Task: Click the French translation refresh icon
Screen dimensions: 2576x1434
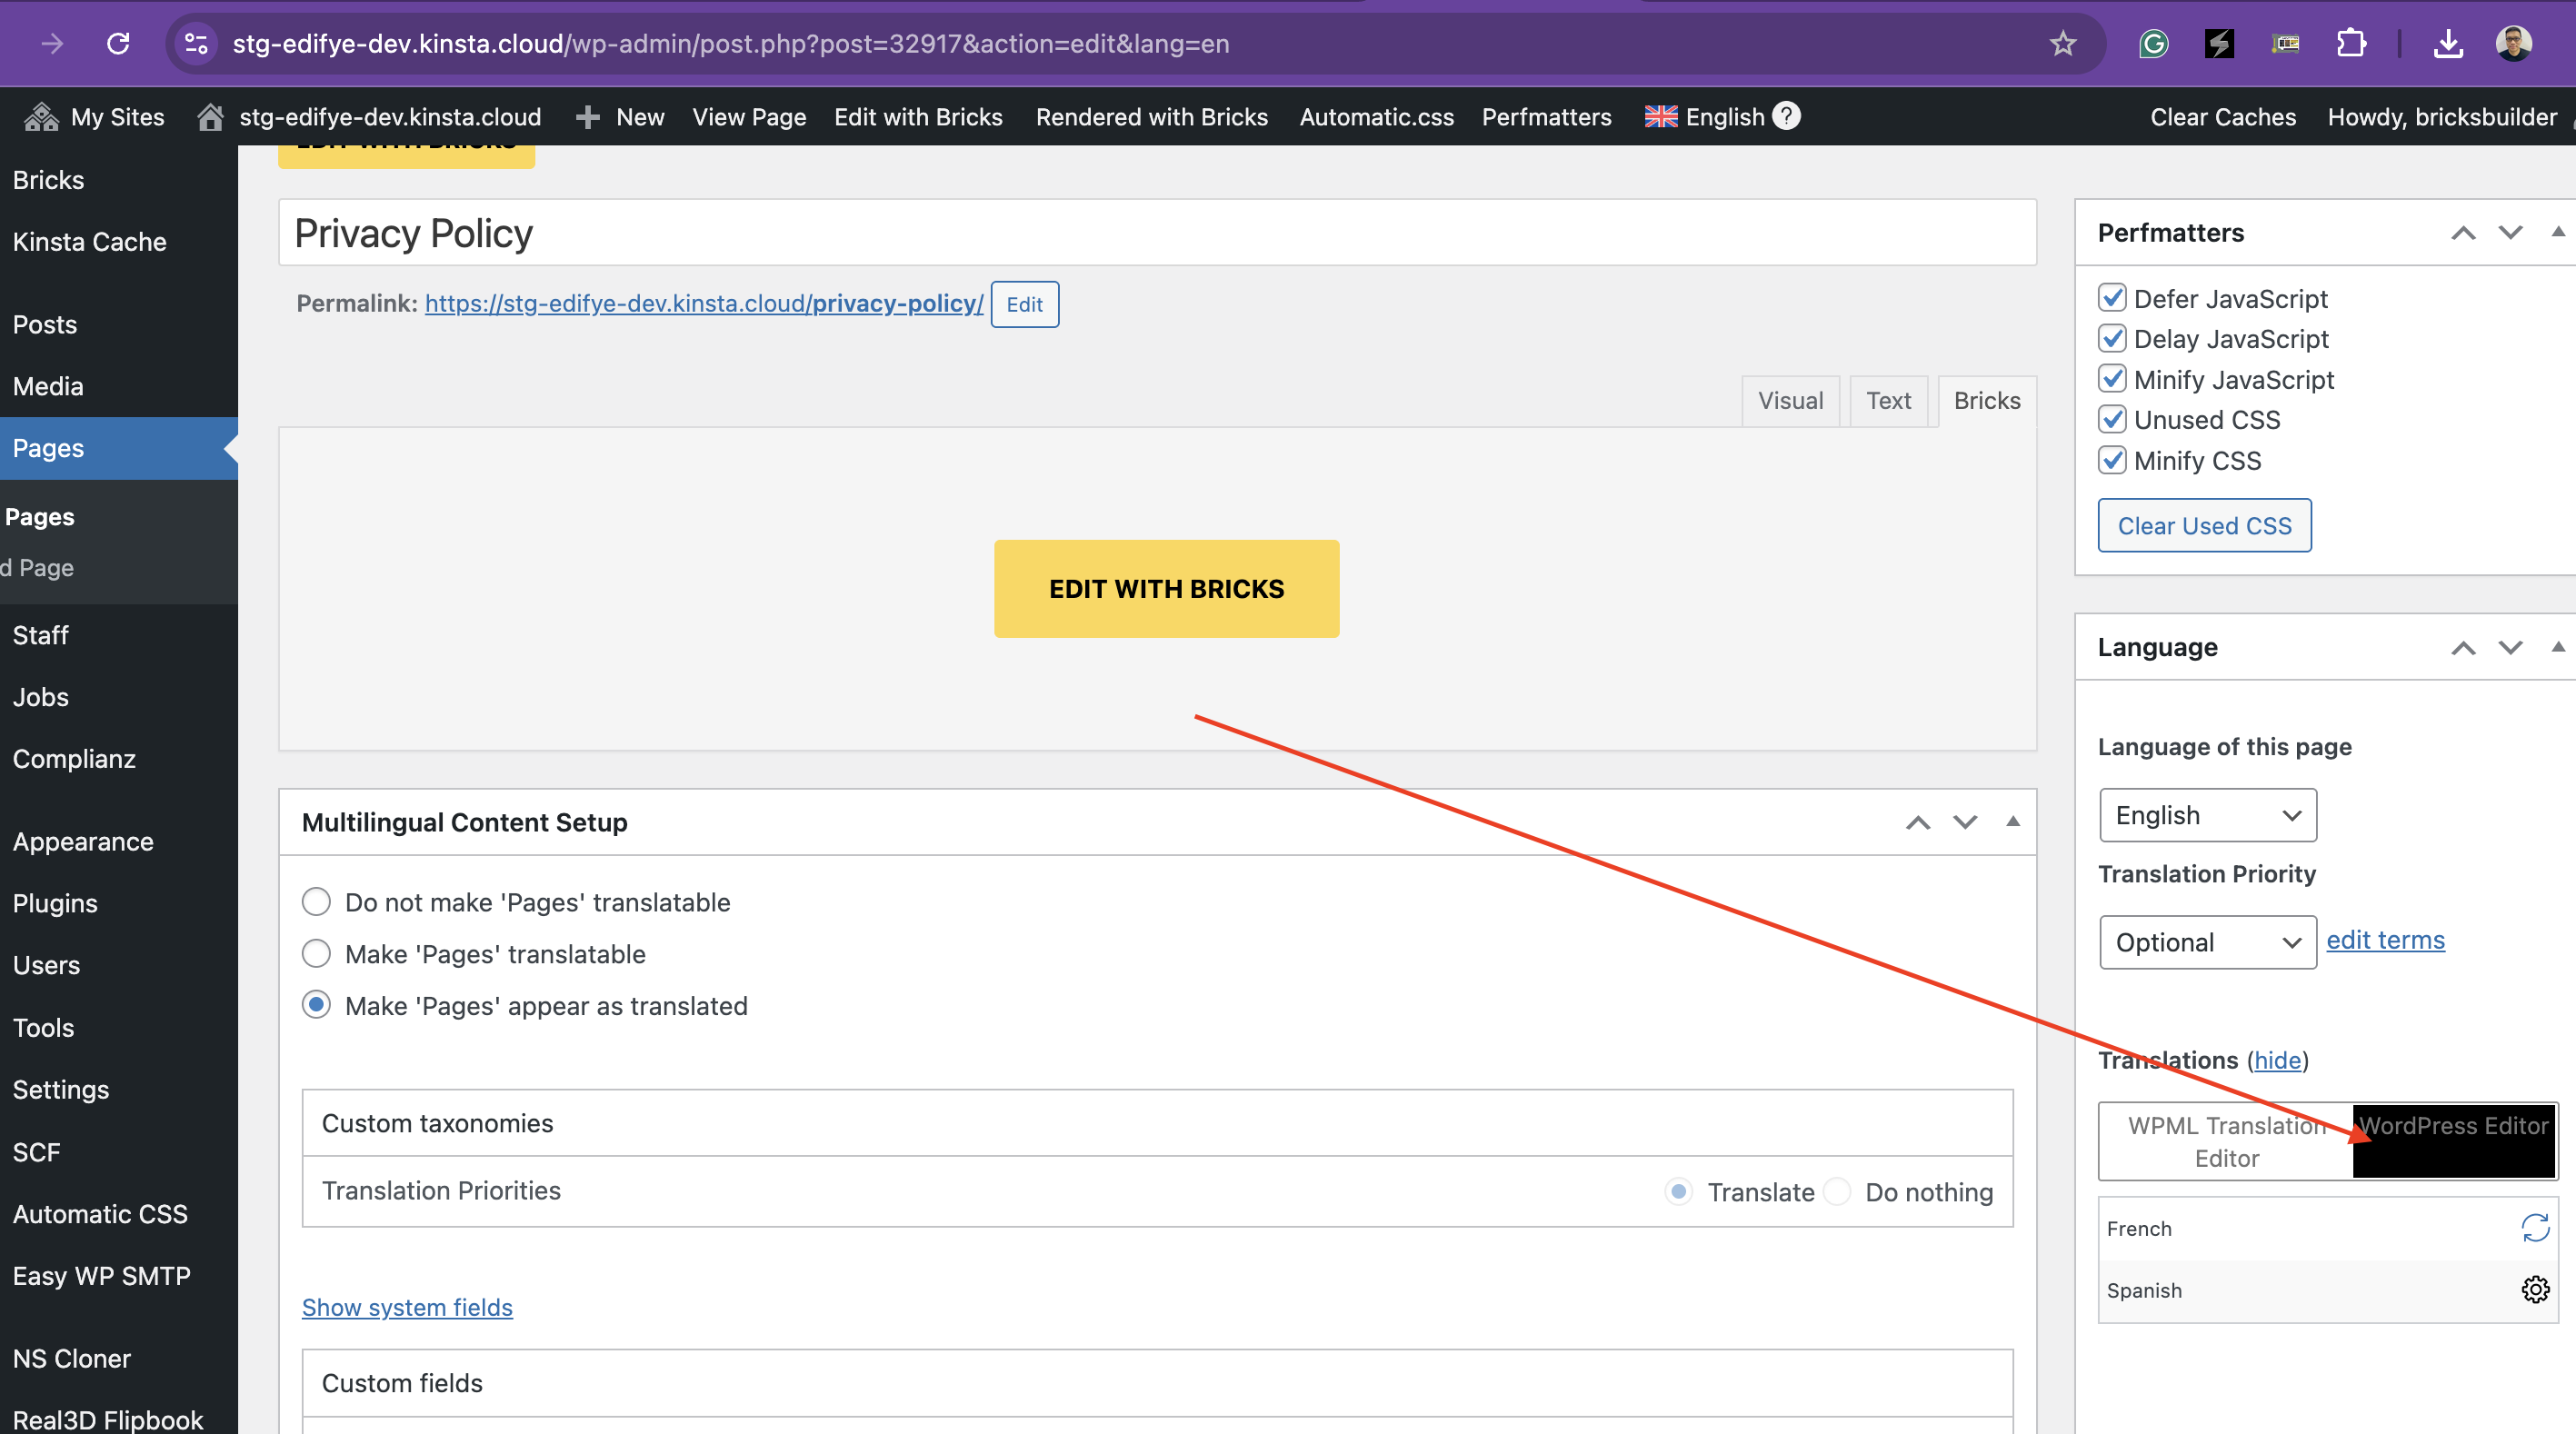Action: coord(2535,1227)
